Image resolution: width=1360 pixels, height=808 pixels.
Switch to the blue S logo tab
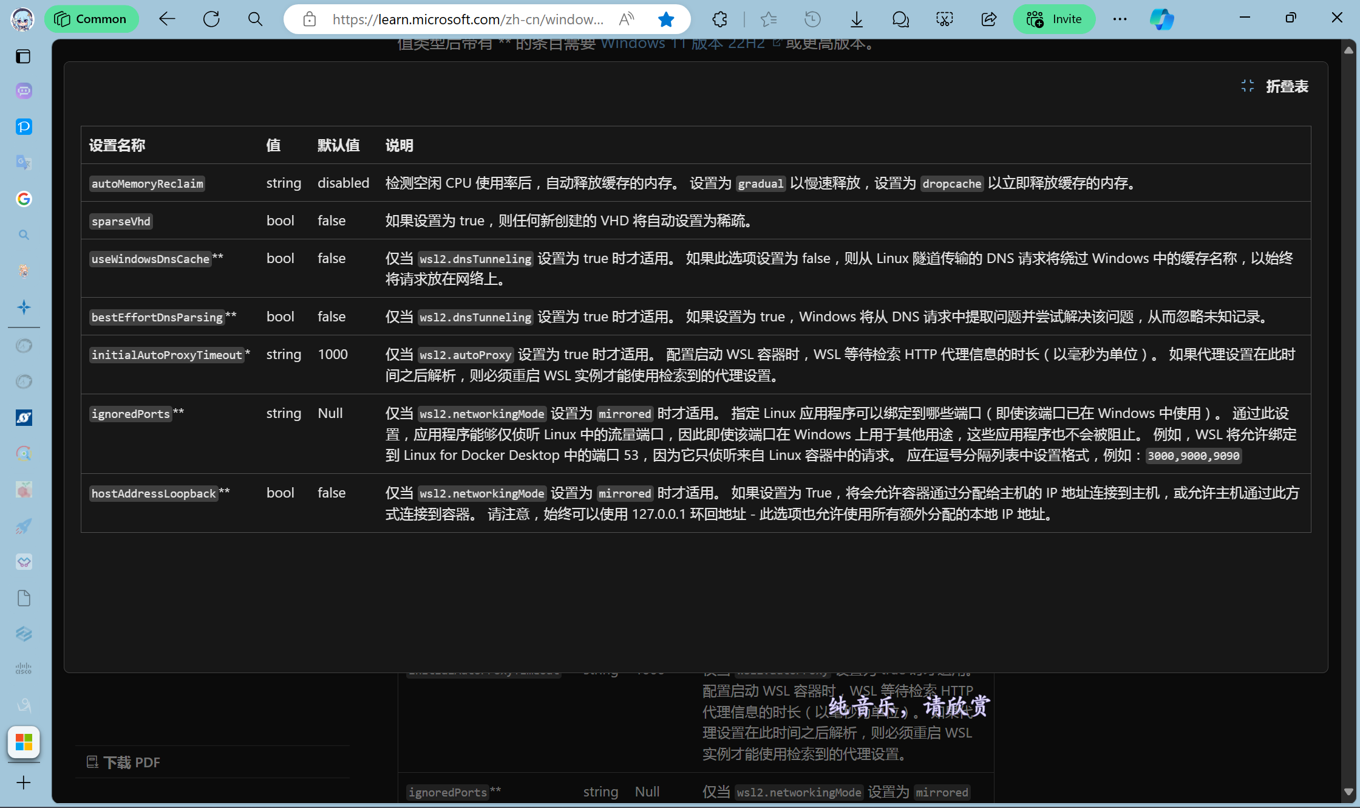point(24,417)
